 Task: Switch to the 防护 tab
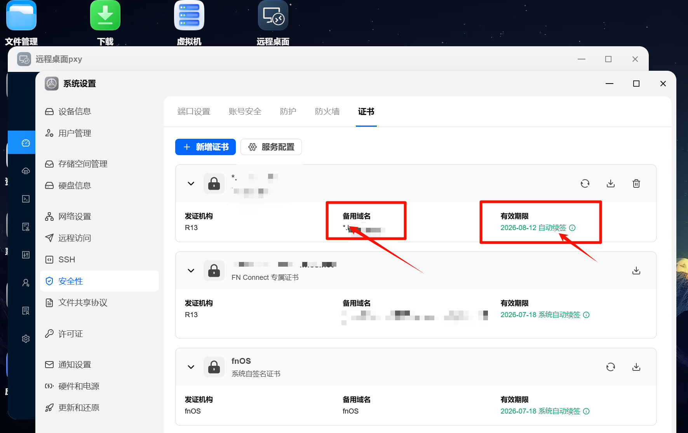(288, 112)
